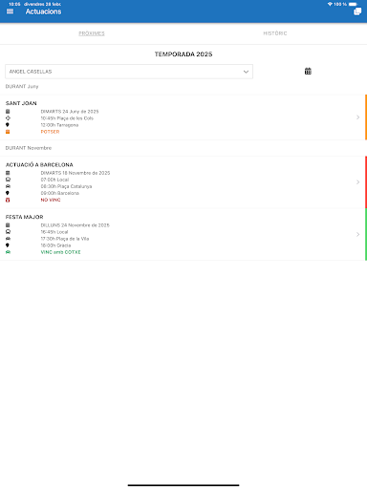The height and width of the screenshot is (489, 367).
Task: Tap the red status bar on Actuació a Barcelona
Action: [366, 182]
